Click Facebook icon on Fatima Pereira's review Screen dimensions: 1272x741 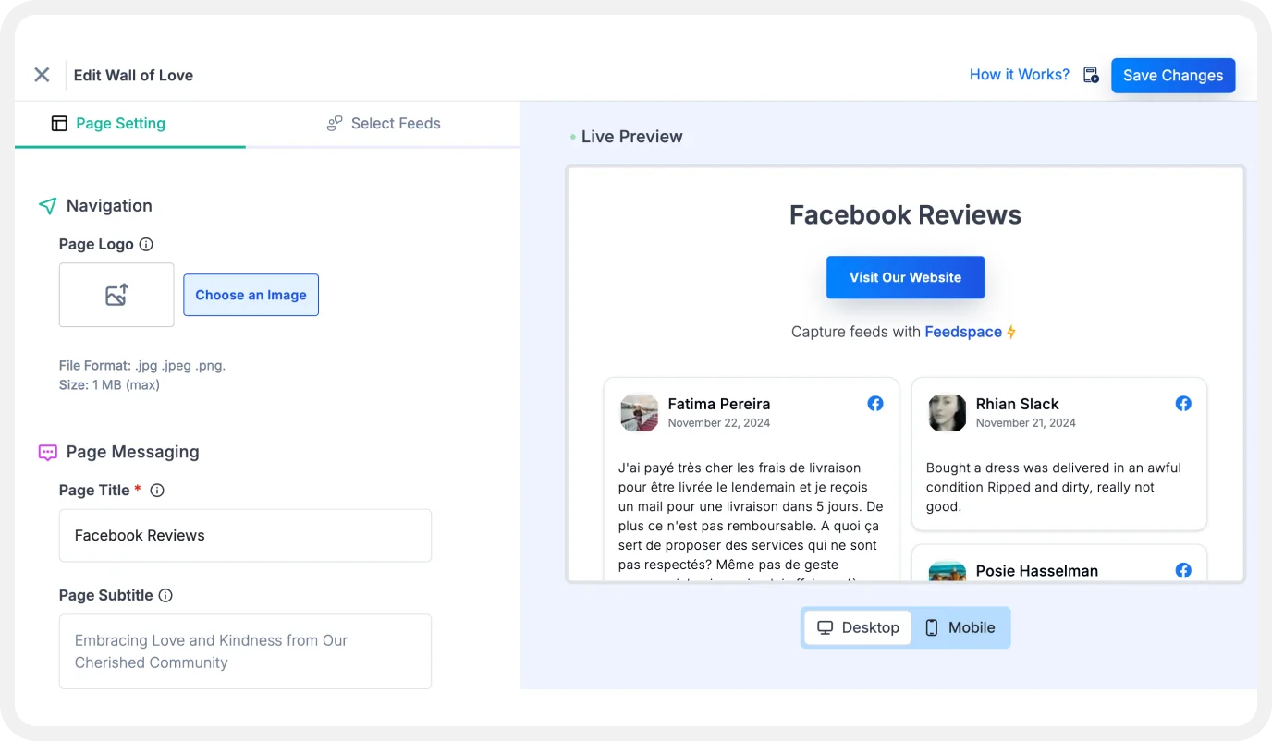click(x=874, y=404)
